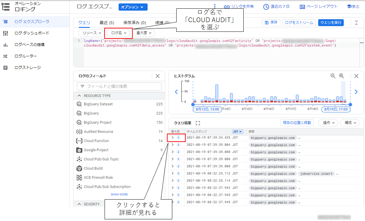Open the Log Storage sidebar item
Image resolution: width=365 pixels, height=221 pixels.
tap(27, 67)
